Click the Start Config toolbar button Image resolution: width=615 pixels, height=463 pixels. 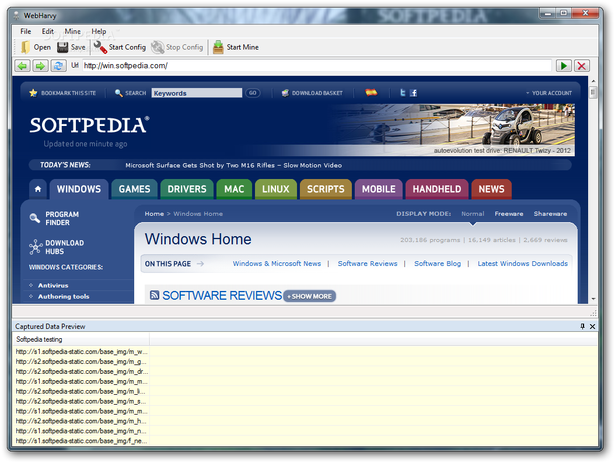pyautogui.click(x=120, y=47)
